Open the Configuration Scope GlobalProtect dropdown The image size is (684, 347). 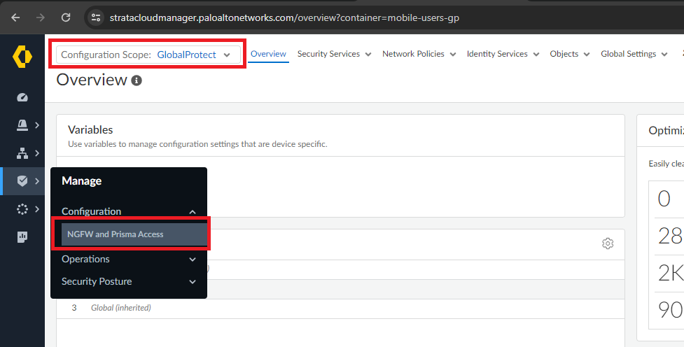tap(148, 55)
